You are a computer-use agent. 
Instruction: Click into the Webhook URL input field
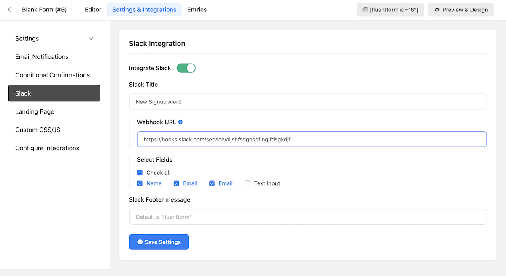(x=312, y=139)
